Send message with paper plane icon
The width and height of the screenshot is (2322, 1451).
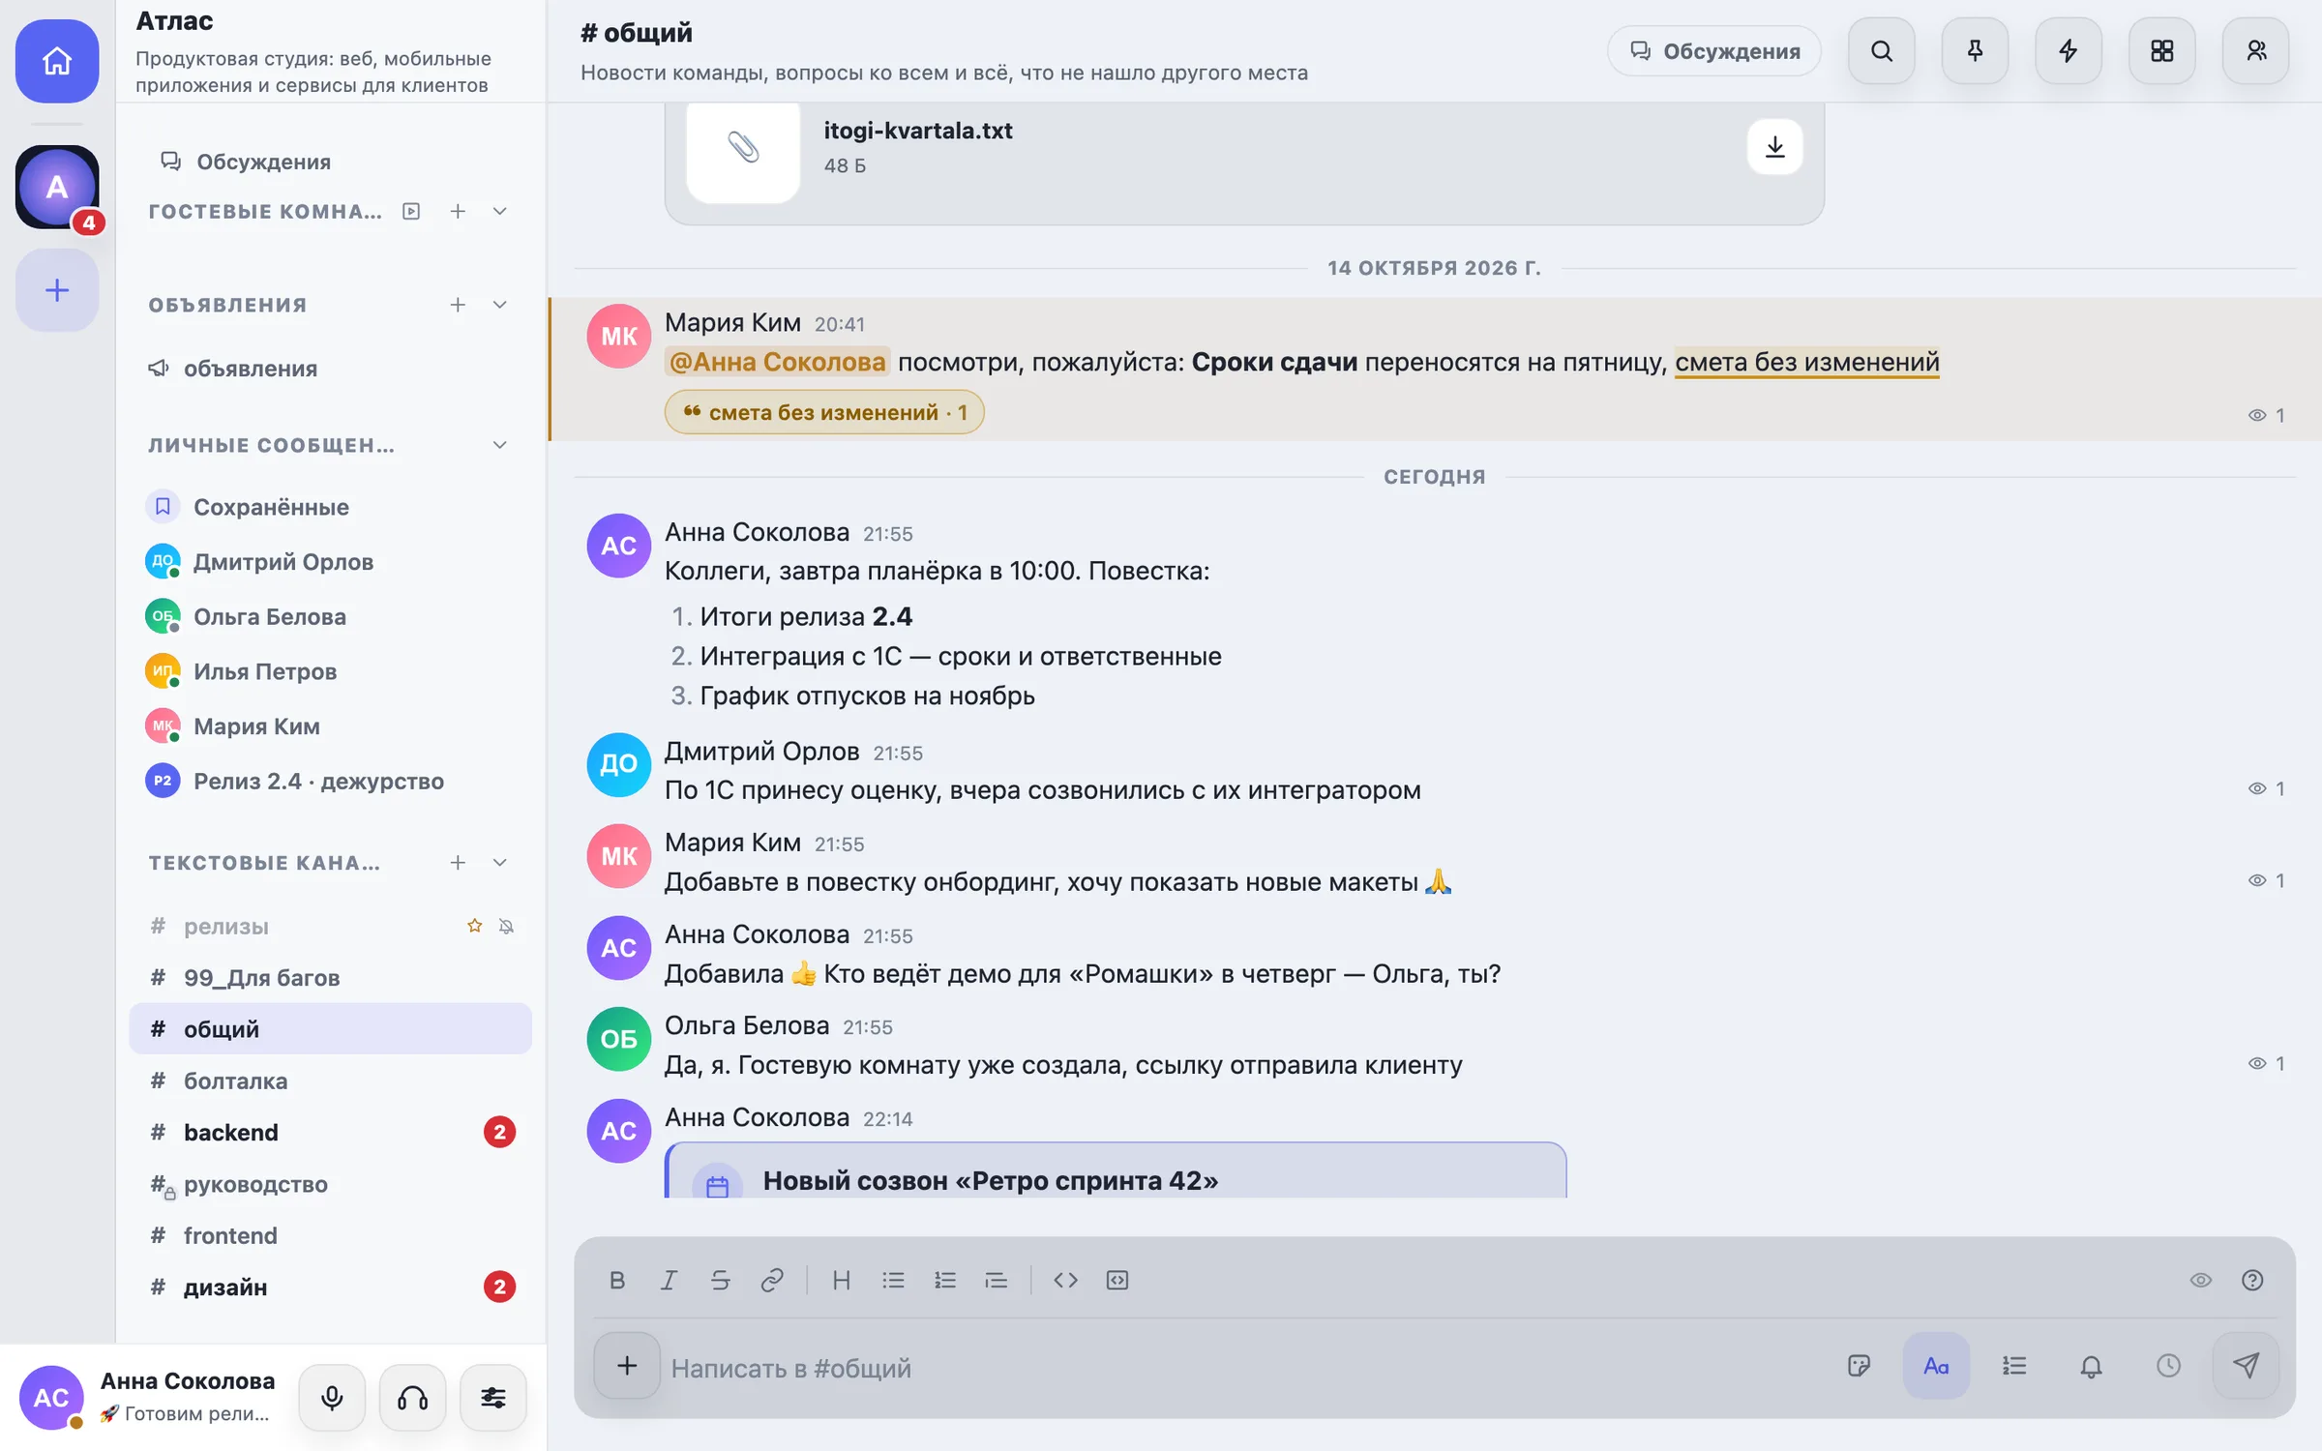(x=2246, y=1366)
